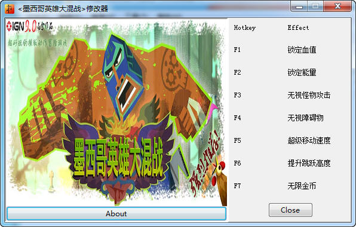This screenshot has width=356, height=227.
Task: Select the 锁定血值 effect text
Action: click(x=302, y=50)
